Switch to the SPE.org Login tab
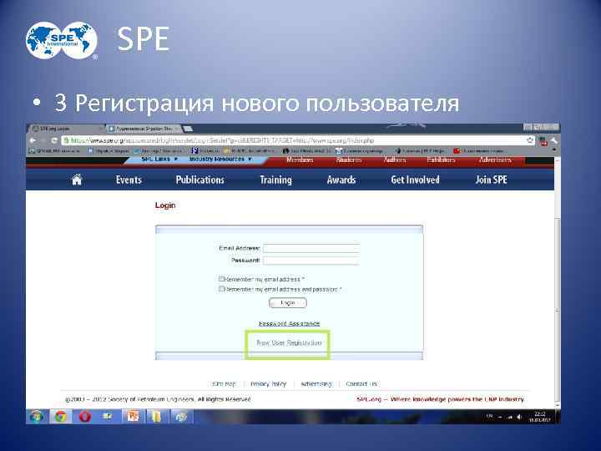The height and width of the screenshot is (451, 601). pos(66,129)
